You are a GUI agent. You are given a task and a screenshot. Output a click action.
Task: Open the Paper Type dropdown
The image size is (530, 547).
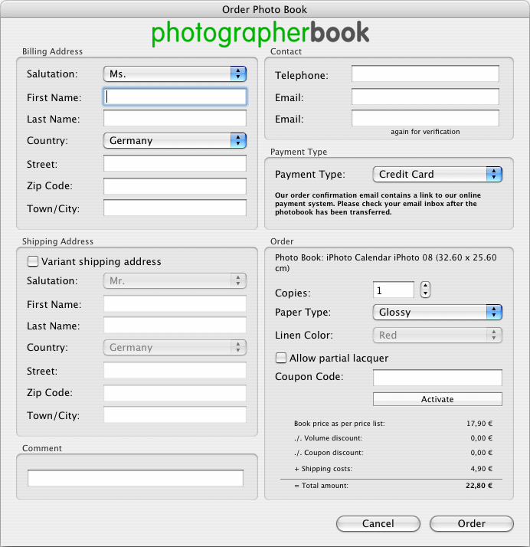point(437,313)
